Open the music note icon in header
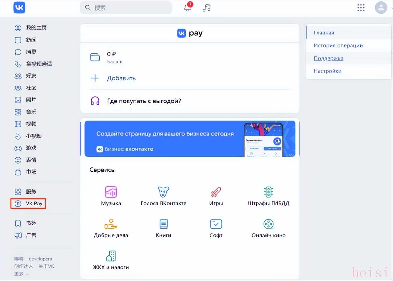Screen dimensions: 393x281 tap(207, 8)
